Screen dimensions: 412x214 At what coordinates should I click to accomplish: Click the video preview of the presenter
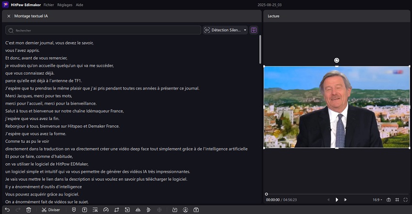[x=336, y=107]
